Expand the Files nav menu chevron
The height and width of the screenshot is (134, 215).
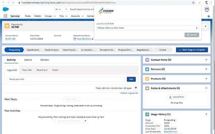[x=67, y=16]
